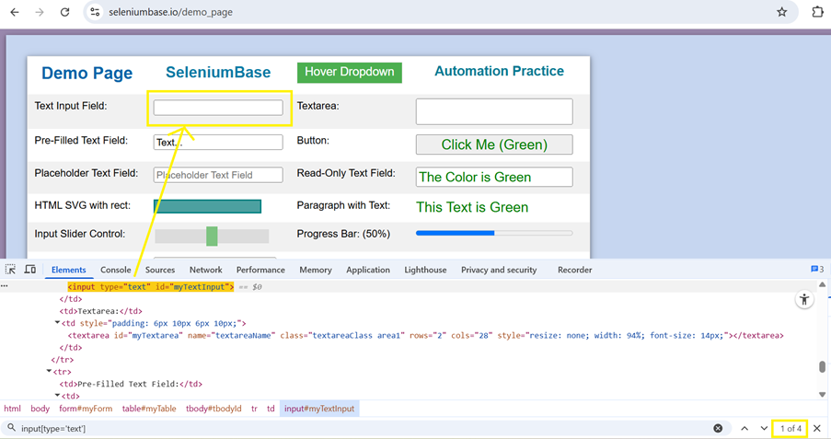This screenshot has width=831, height=439.
Task: Focus the empty Text Input Field
Action: click(x=218, y=108)
